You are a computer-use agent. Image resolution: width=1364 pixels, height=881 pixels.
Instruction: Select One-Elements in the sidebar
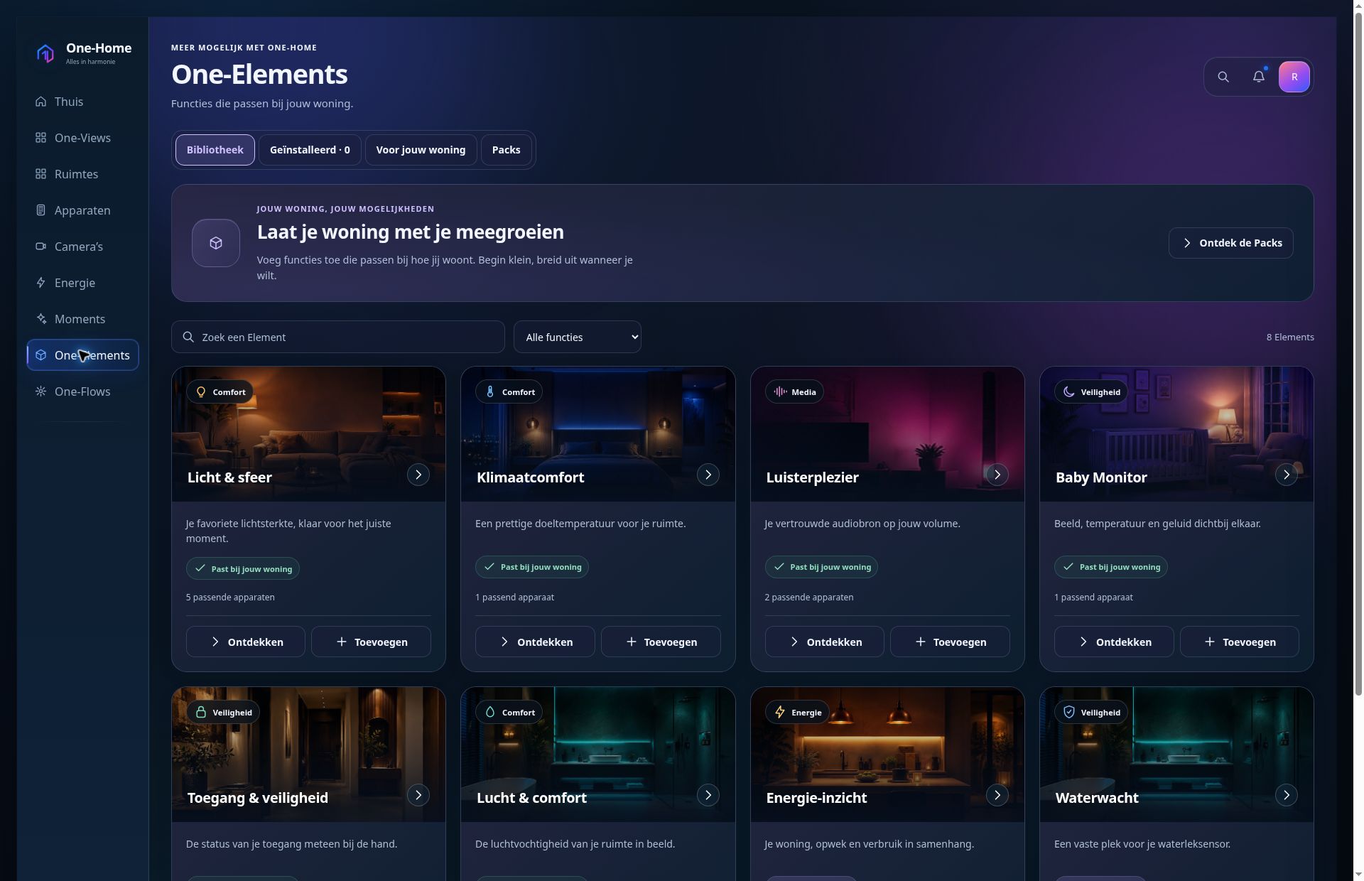click(82, 355)
